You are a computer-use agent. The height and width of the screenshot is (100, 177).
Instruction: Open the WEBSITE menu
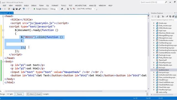[x=18, y=6]
